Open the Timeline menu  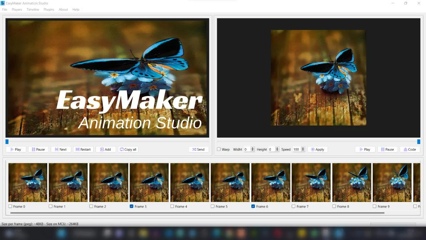pyautogui.click(x=33, y=10)
